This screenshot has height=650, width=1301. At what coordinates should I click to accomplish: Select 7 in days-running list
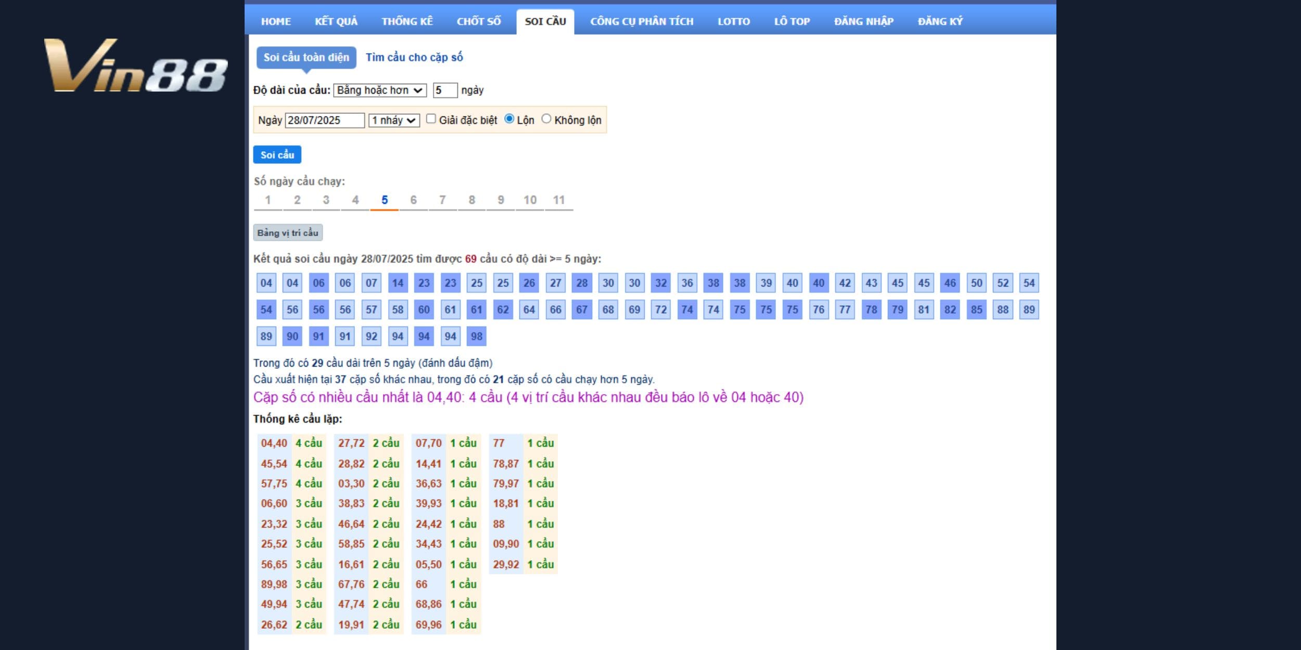443,200
